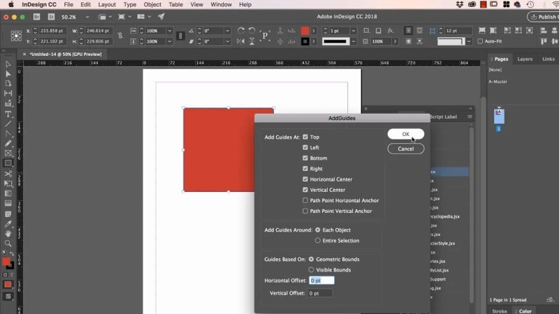
Task: Select the Eyedropper tool
Action: (8, 224)
